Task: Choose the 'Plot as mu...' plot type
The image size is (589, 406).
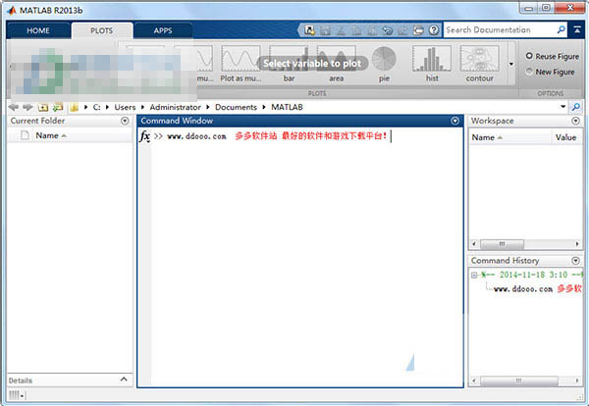Action: pos(241,64)
